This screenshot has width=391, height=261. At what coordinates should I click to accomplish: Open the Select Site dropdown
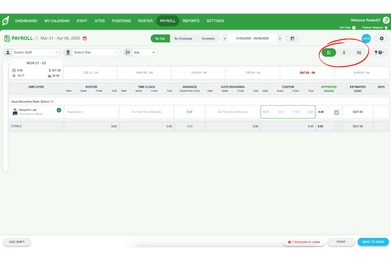coord(92,52)
